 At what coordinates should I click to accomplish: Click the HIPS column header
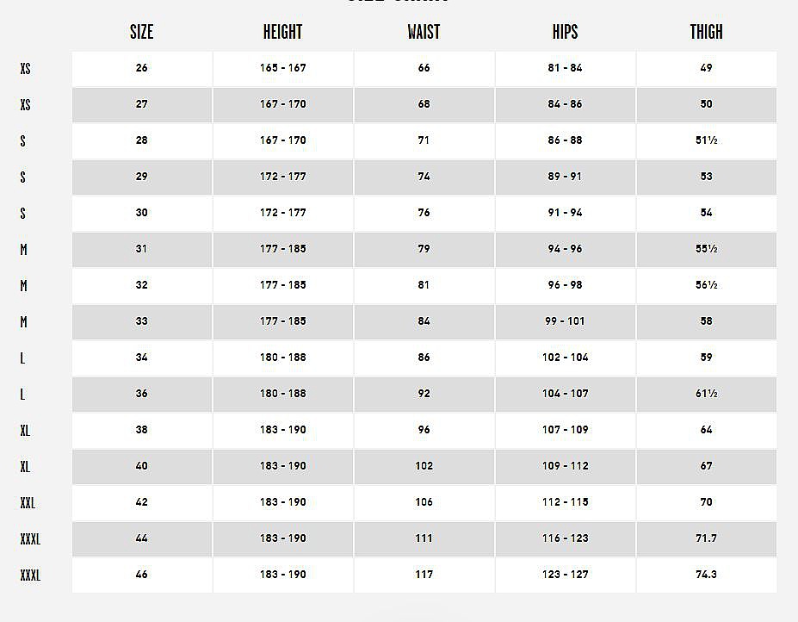point(565,32)
